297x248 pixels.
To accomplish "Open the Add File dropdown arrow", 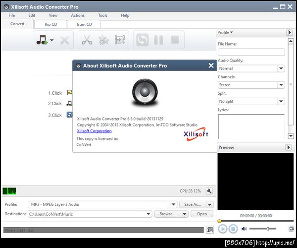I will [x=51, y=40].
